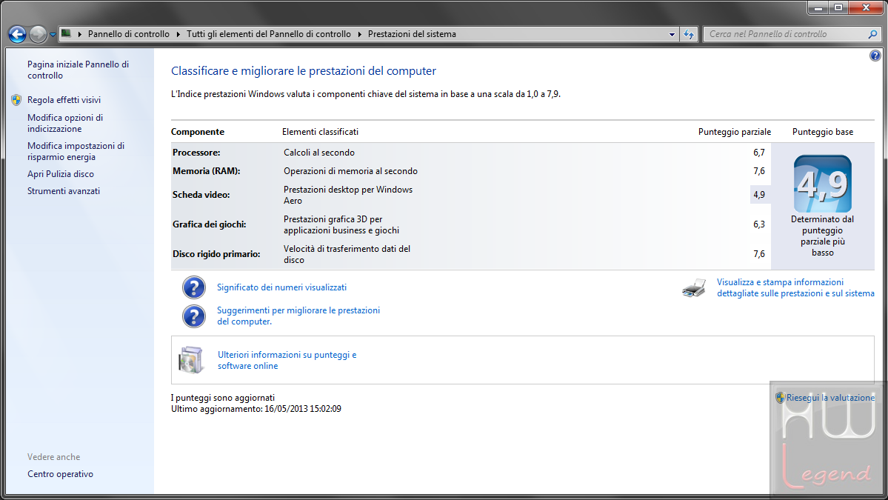Image resolution: width=888 pixels, height=500 pixels.
Task: Open Strumenti avanzati
Action: point(64,191)
